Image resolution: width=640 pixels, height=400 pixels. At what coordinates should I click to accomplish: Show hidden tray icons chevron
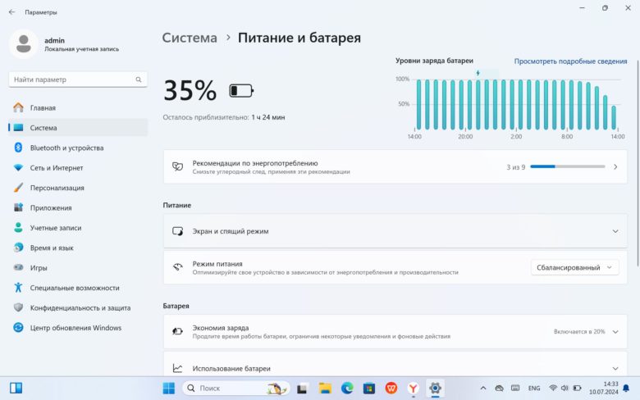pyautogui.click(x=483, y=389)
